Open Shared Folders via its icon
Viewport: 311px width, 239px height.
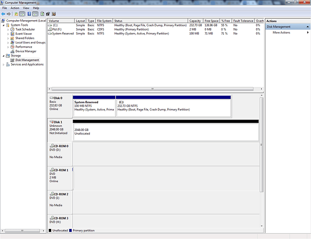12,38
